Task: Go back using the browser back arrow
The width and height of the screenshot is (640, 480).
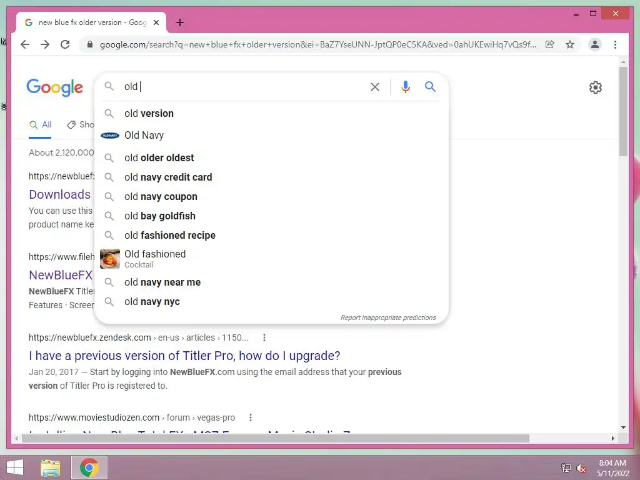Action: click(25, 44)
